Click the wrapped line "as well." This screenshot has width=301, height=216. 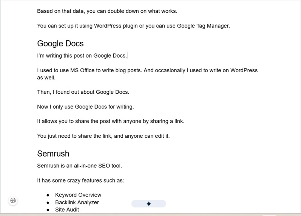click(x=46, y=78)
